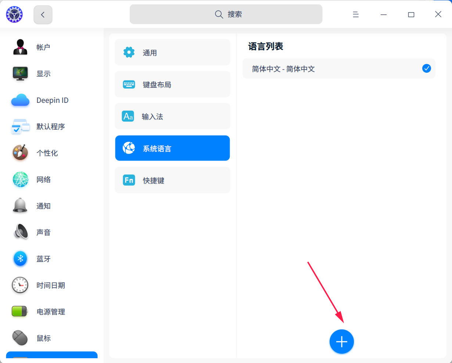Open the 显示 display monitor icon
The width and height of the screenshot is (452, 363).
pyautogui.click(x=20, y=73)
